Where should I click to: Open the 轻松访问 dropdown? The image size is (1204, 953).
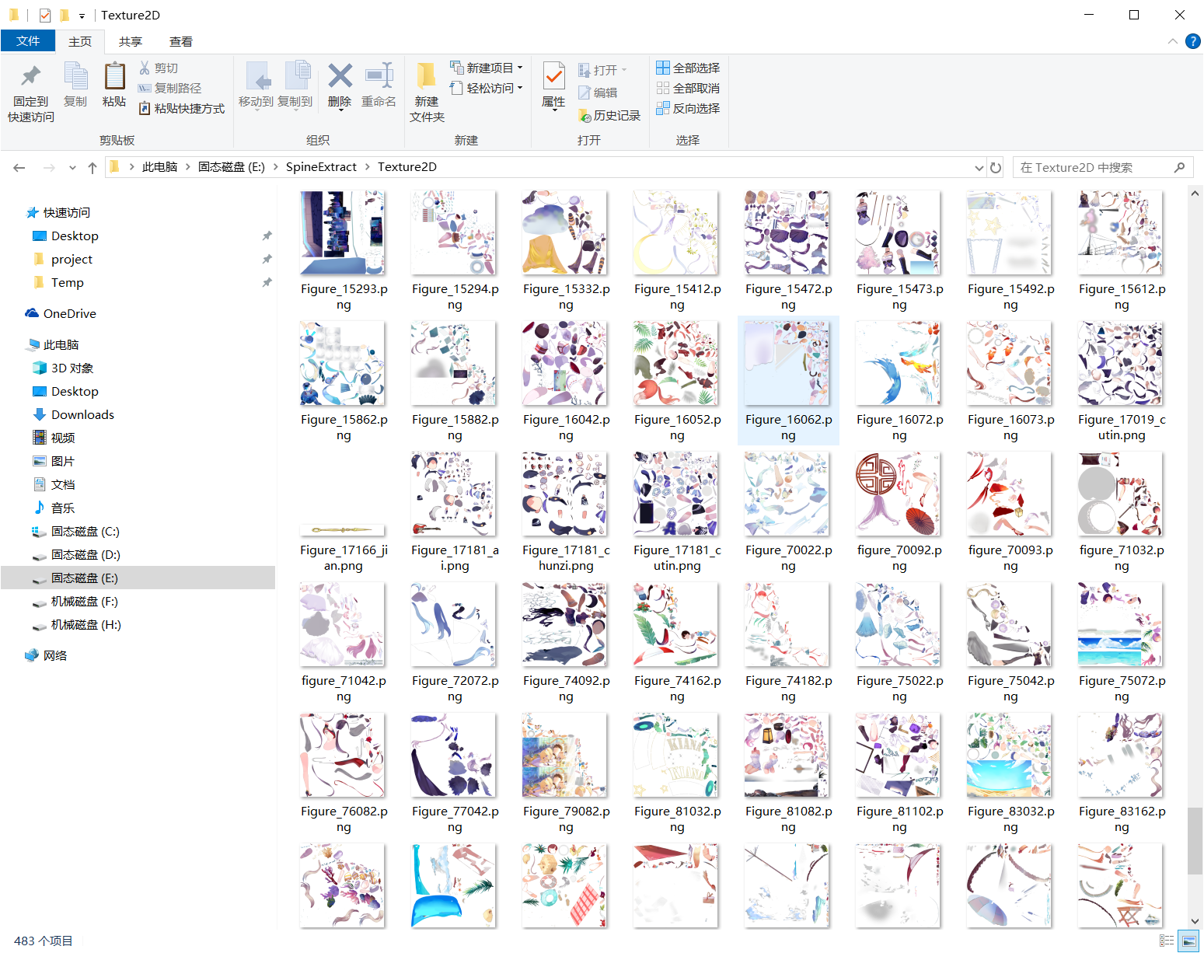[487, 89]
